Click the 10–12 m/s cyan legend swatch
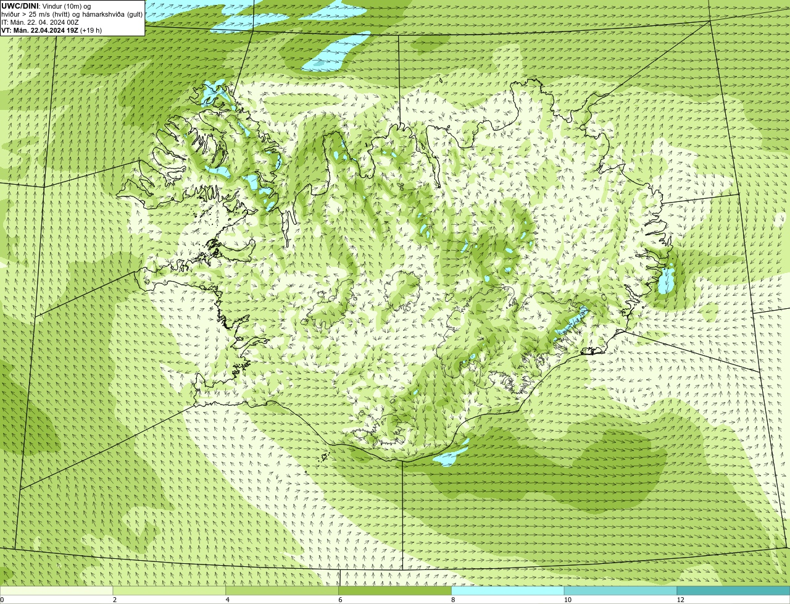The image size is (790, 604). [620, 590]
